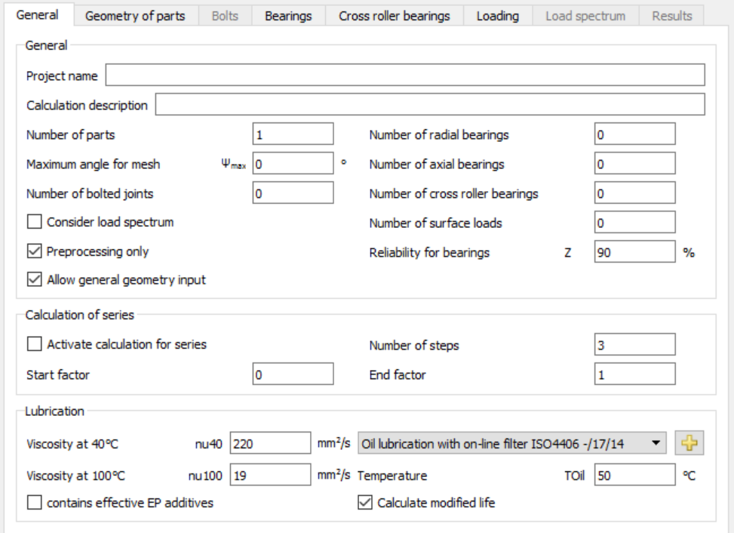Click the yellow plus icon beside lubrication dropdown
This screenshot has width=734, height=533.
689,444
